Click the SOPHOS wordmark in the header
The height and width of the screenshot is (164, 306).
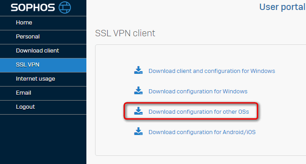tap(33, 8)
